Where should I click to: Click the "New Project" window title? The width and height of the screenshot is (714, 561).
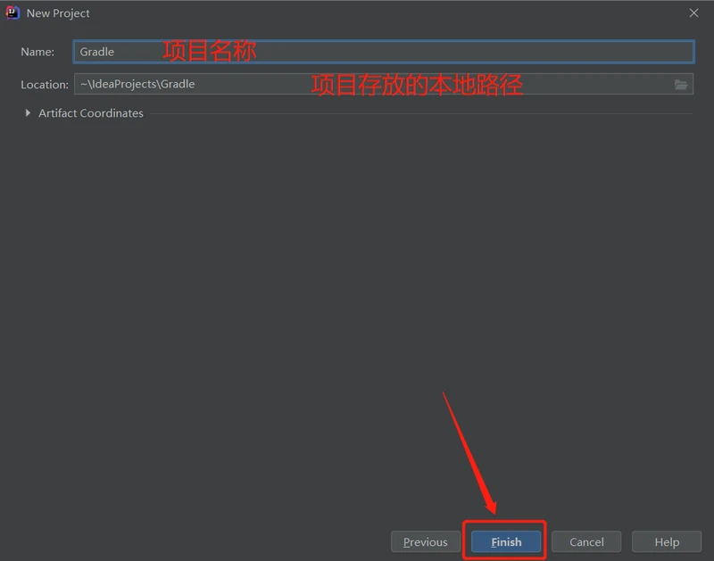pyautogui.click(x=58, y=13)
